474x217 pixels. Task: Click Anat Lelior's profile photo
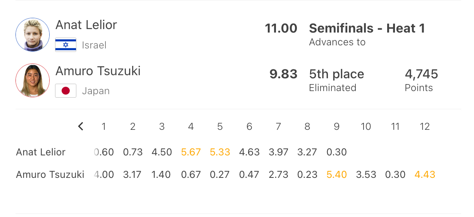(33, 34)
